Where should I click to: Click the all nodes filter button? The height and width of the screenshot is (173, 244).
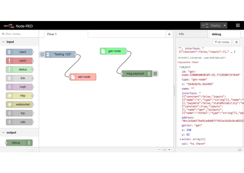[222, 42]
